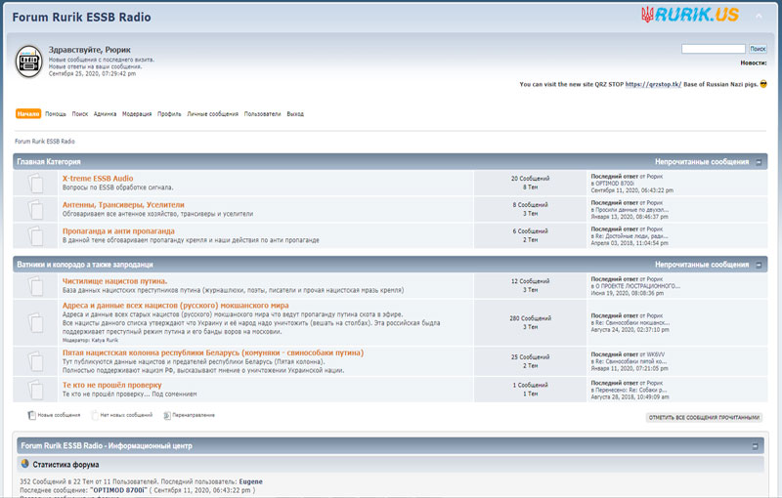Image resolution: width=782 pixels, height=498 pixels.
Task: Open the Профиль menu item
Action: (x=169, y=114)
